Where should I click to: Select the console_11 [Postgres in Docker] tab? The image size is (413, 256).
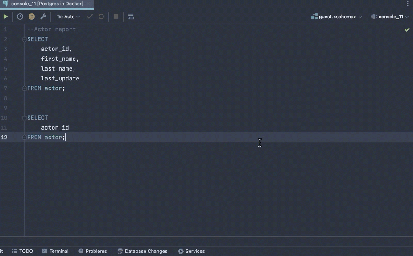(x=47, y=4)
